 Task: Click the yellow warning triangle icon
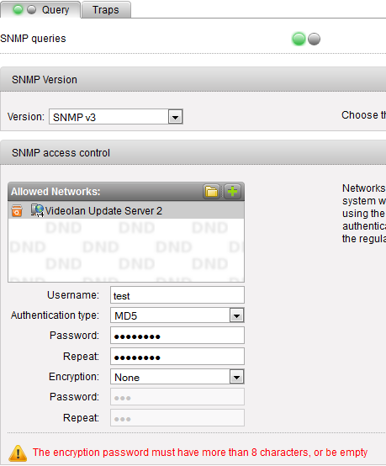18,453
